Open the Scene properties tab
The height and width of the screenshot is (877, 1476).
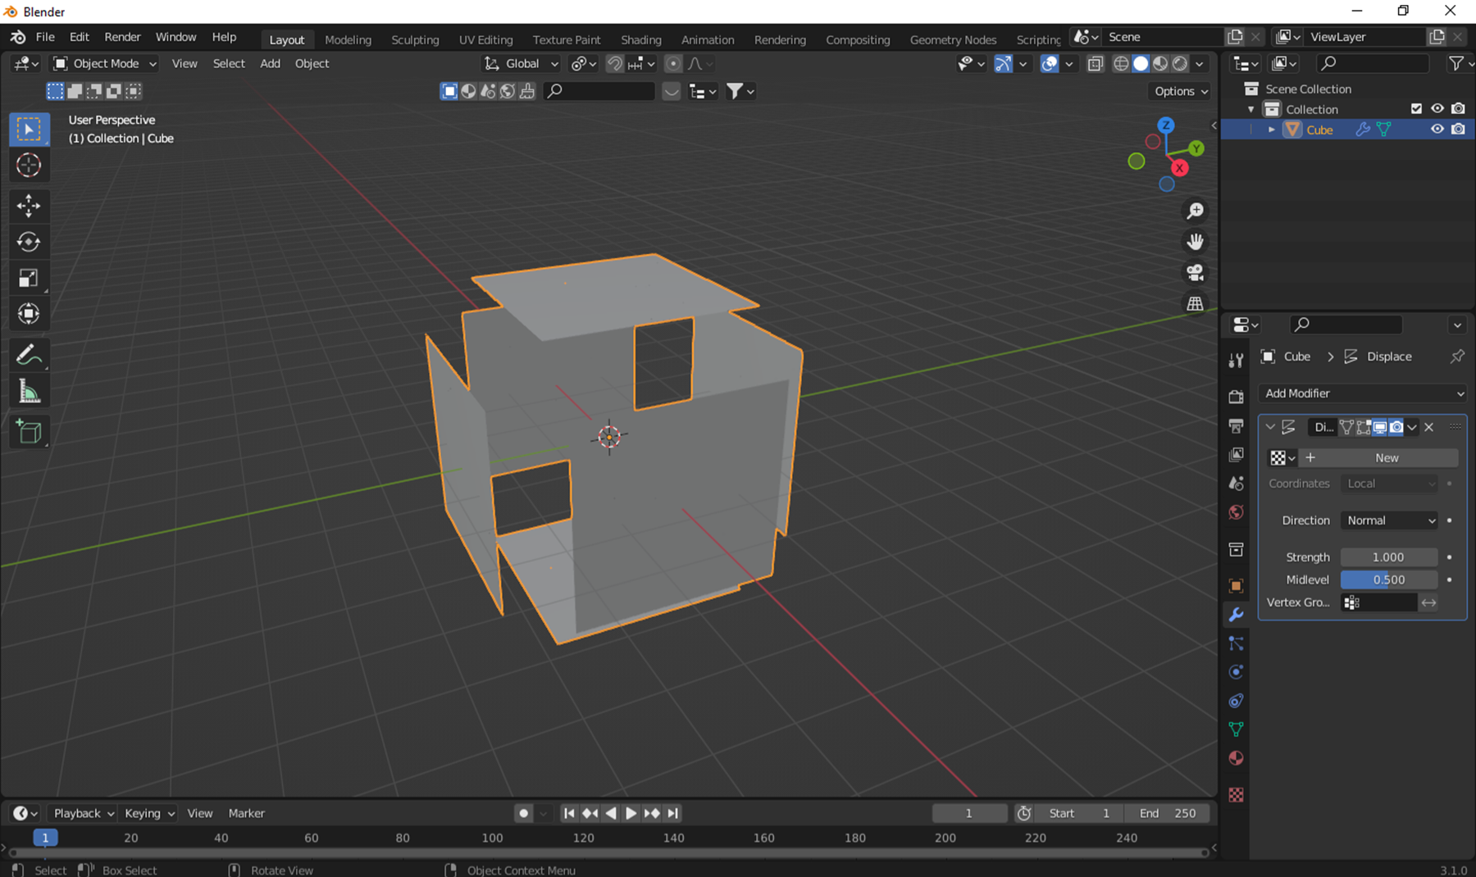tap(1236, 484)
